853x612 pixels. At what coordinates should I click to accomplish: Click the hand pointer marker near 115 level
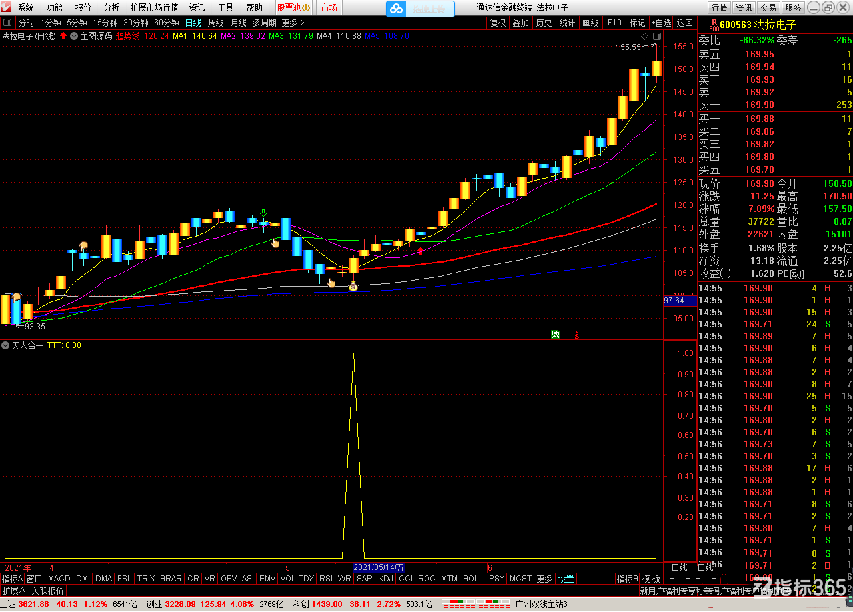click(x=275, y=243)
